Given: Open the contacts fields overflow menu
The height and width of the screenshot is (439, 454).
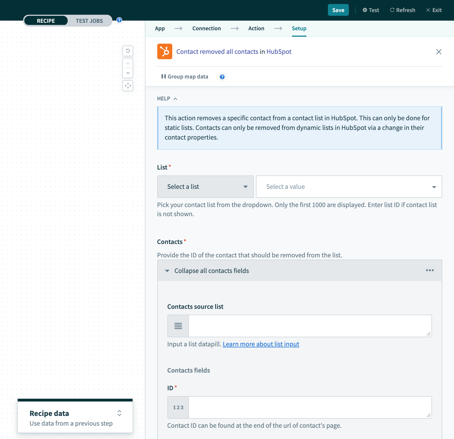Looking at the screenshot, I should coord(430,270).
